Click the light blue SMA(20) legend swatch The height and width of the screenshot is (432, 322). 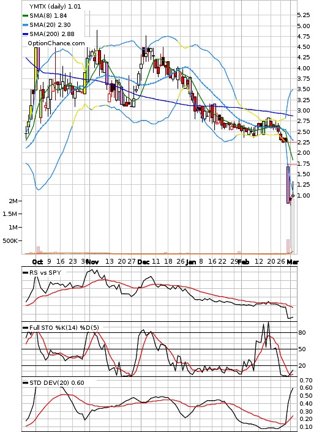pos(26,25)
